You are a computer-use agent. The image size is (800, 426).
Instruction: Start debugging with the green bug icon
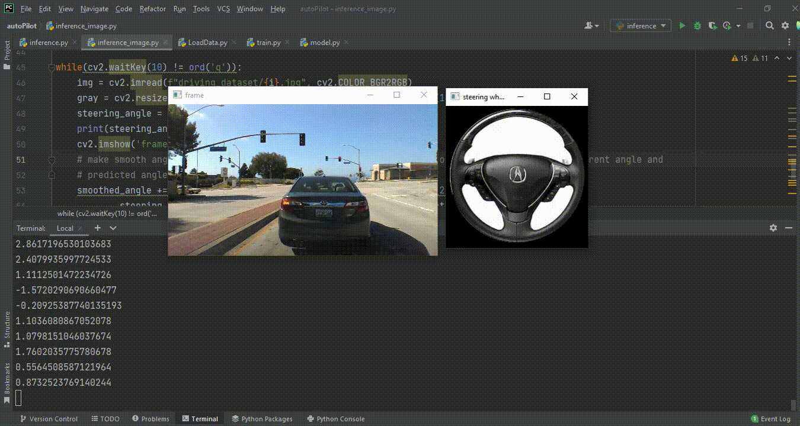pos(697,26)
